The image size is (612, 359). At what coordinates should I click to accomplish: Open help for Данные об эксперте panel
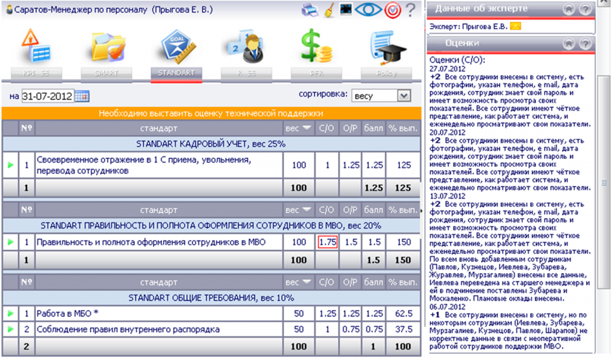pyautogui.click(x=585, y=9)
